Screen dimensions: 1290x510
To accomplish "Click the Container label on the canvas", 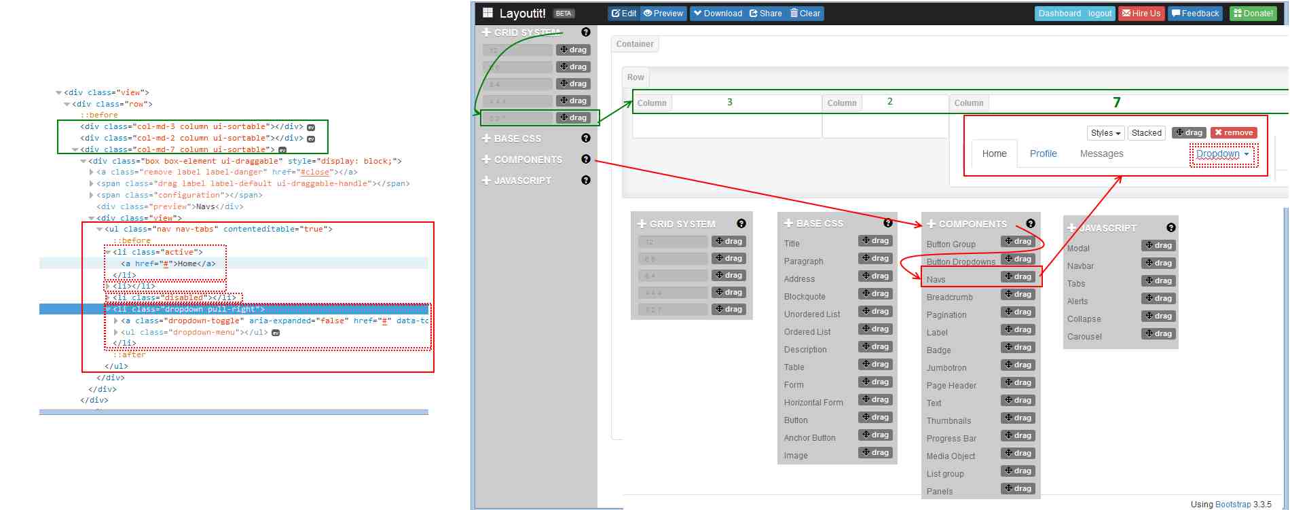I will pos(635,44).
